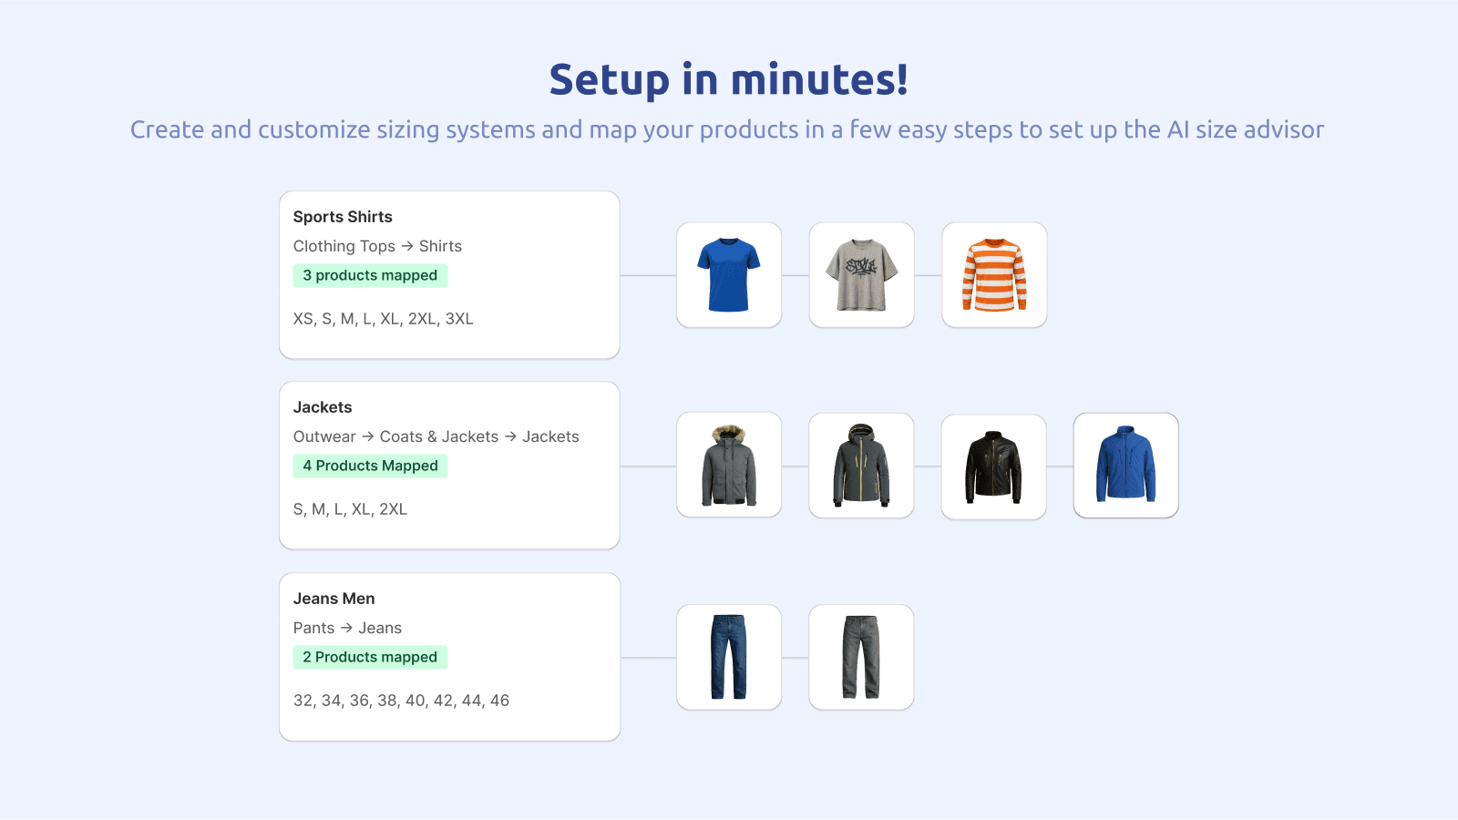Select the blue jeans product thumbnail

click(729, 657)
